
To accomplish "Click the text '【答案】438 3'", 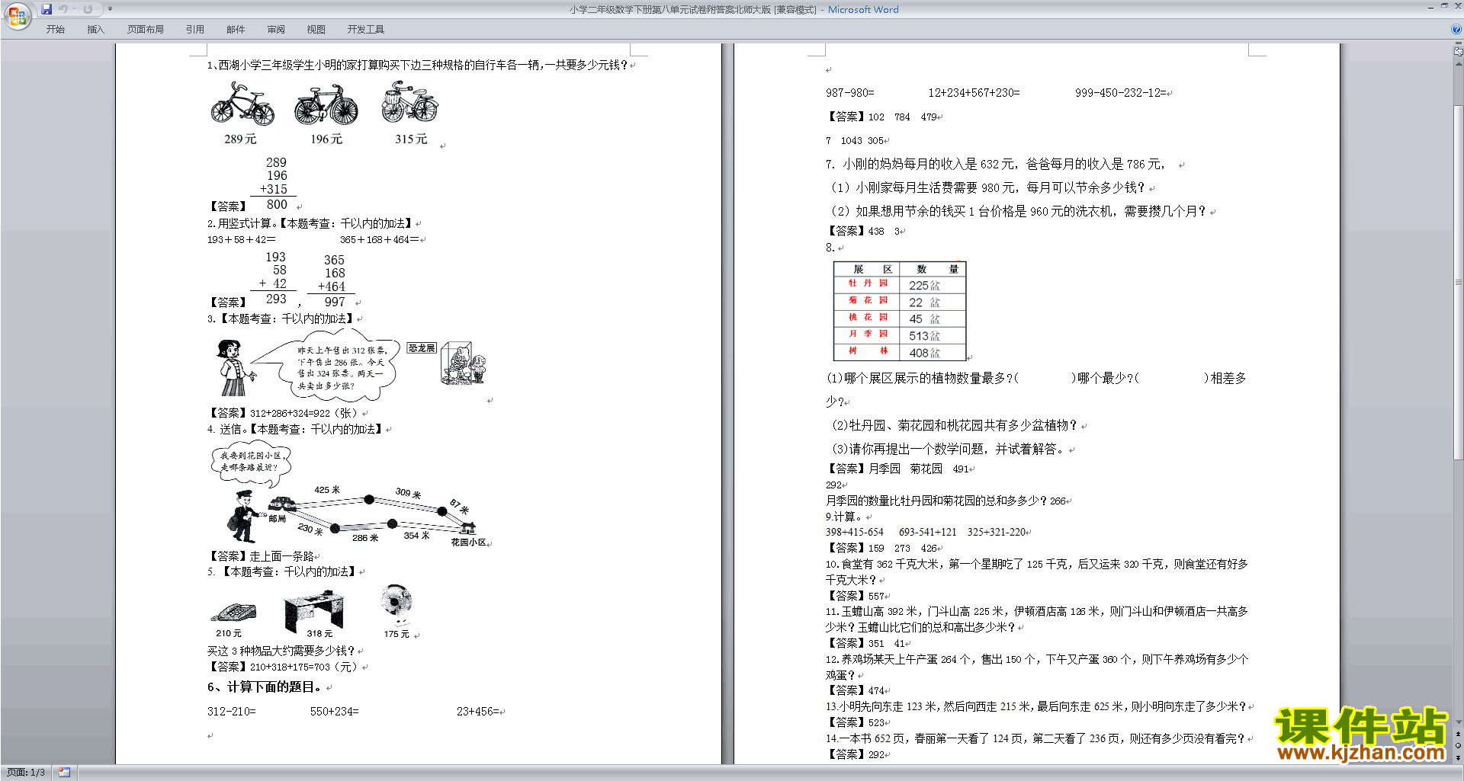I will click(864, 231).
